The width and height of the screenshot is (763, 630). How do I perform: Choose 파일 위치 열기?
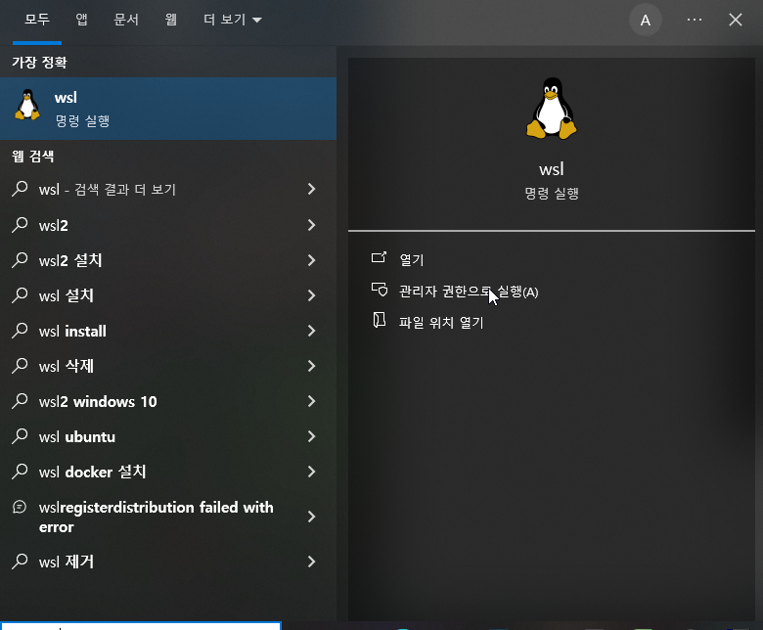point(441,323)
